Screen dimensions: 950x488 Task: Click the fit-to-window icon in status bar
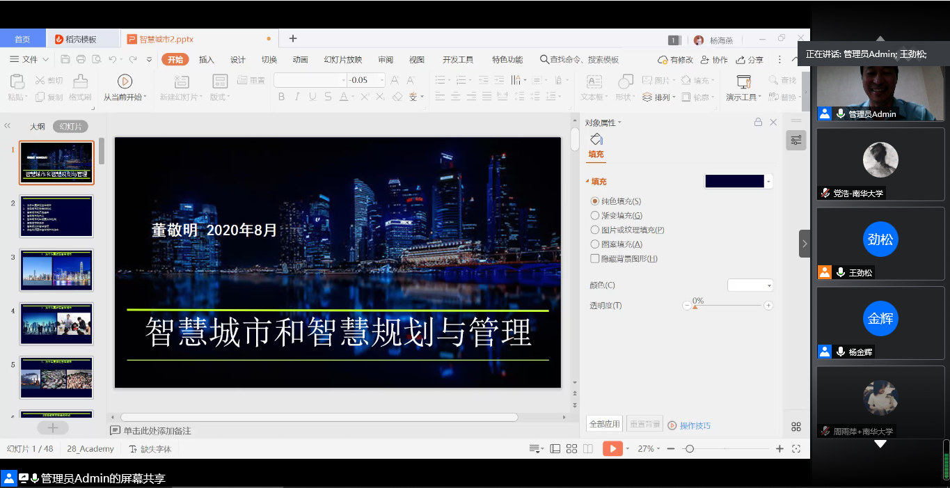point(796,449)
